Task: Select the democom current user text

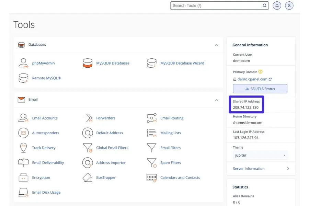Action: (241, 61)
